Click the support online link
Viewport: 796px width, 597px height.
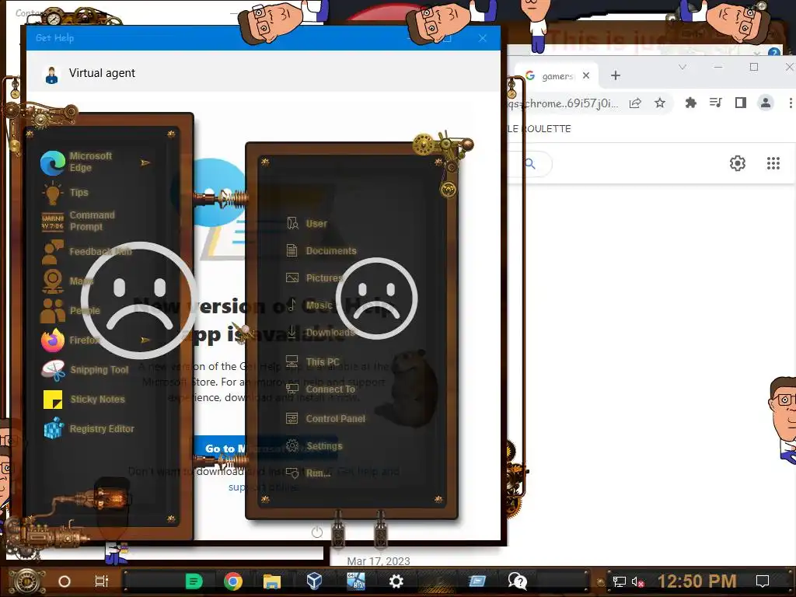tap(264, 487)
